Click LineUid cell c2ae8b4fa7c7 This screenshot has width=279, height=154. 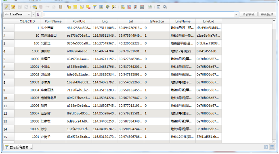(208, 36)
